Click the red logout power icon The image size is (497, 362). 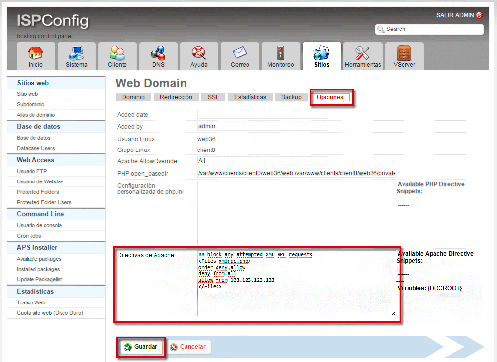click(479, 15)
